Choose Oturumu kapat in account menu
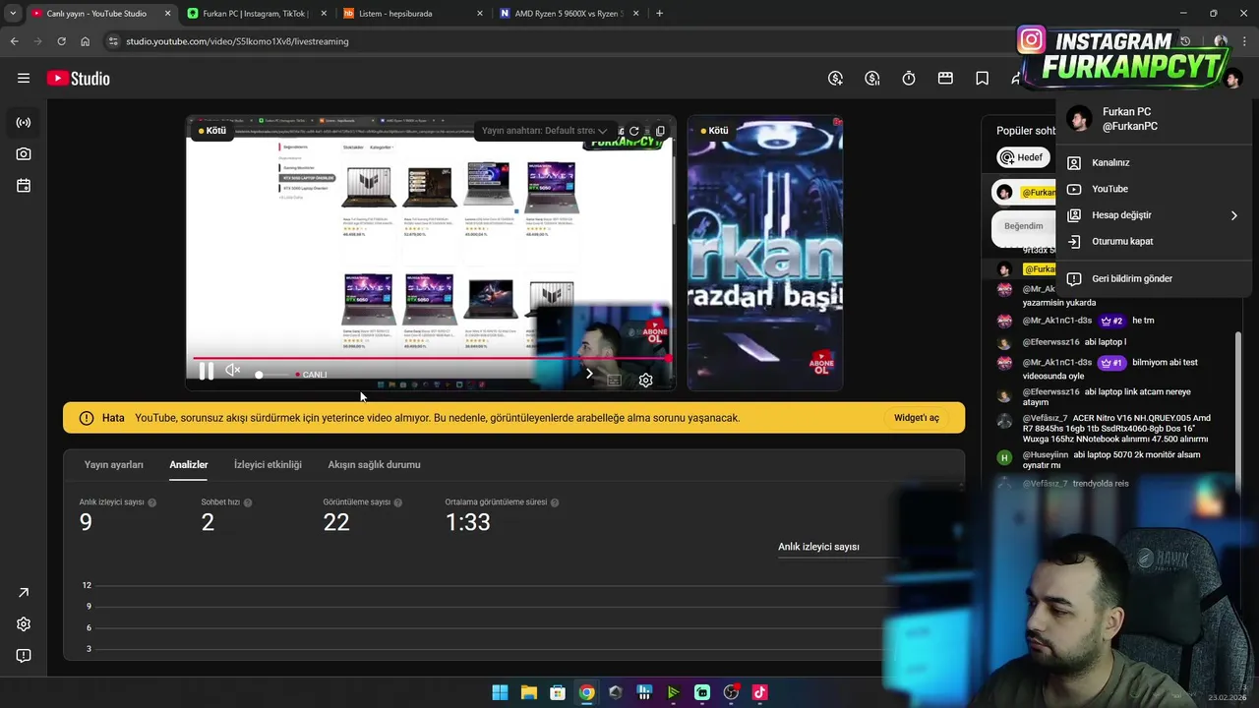1259x708 pixels. click(1154, 241)
